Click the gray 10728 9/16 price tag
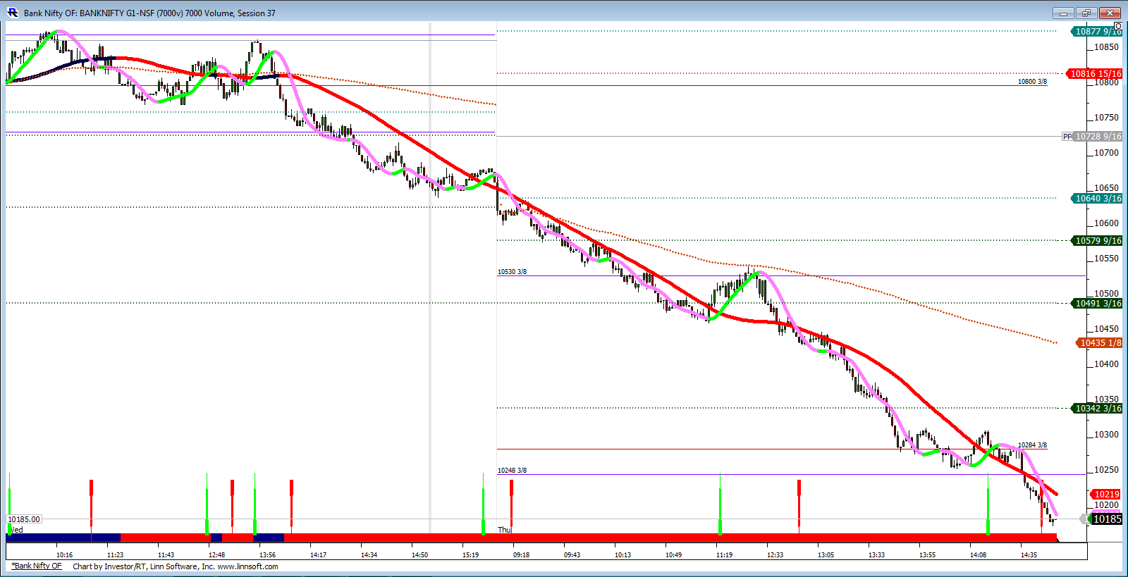1128x577 pixels. point(1098,137)
